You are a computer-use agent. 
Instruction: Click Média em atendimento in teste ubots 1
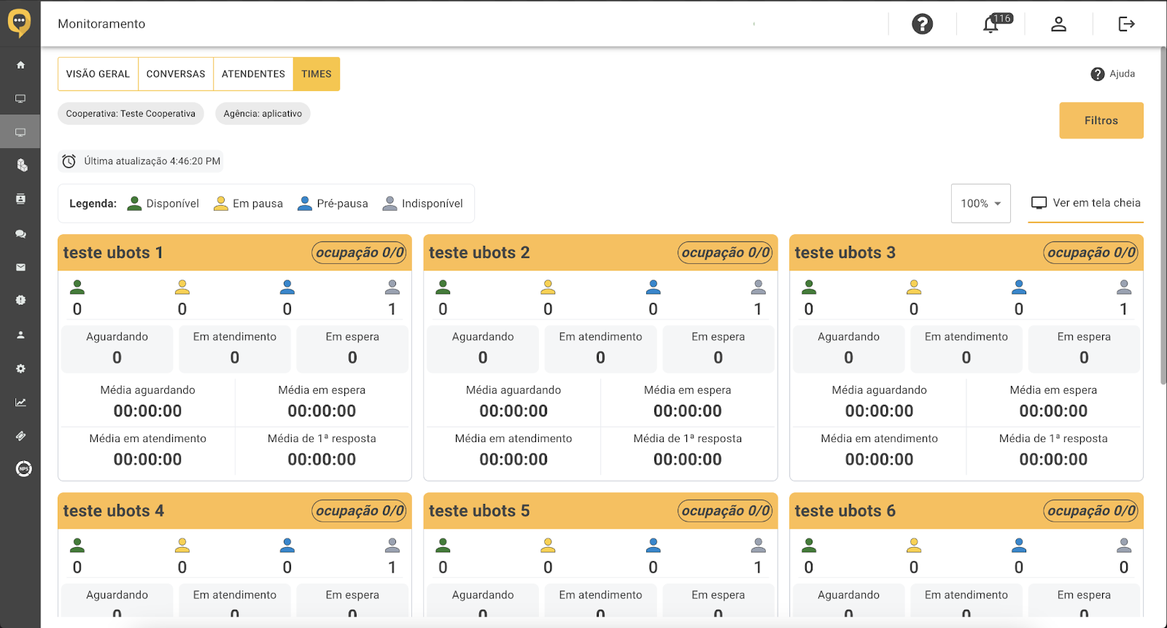(x=147, y=450)
